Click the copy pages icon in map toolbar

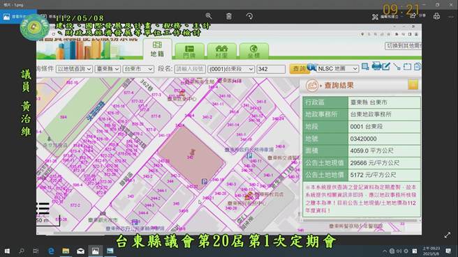click(x=418, y=67)
